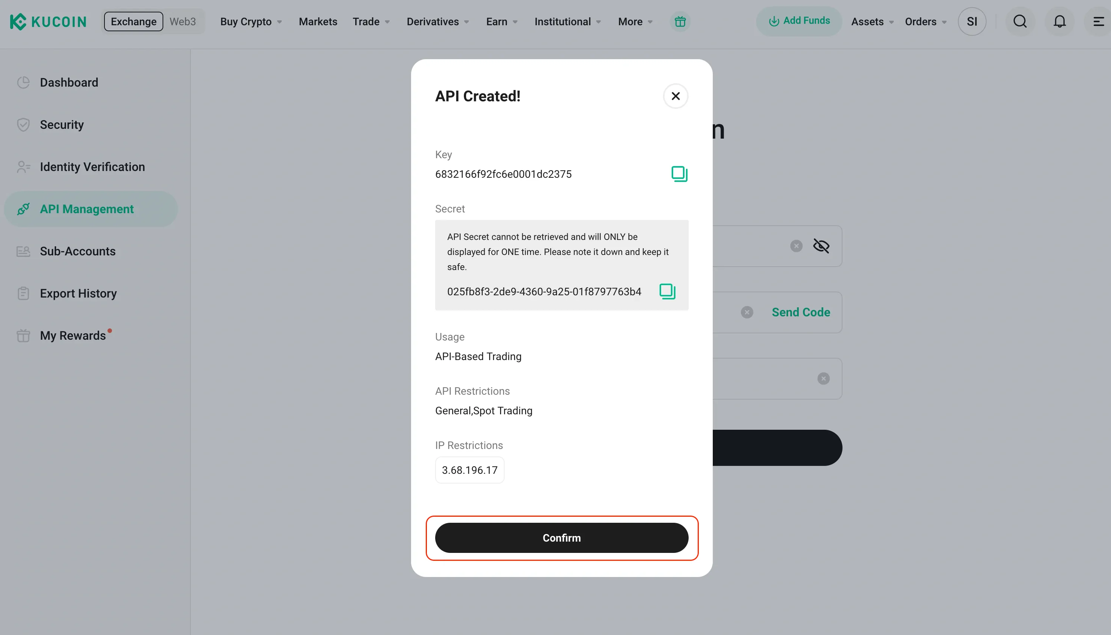This screenshot has height=635, width=1111.
Task: Open Export History in the sidebar
Action: tap(91, 293)
